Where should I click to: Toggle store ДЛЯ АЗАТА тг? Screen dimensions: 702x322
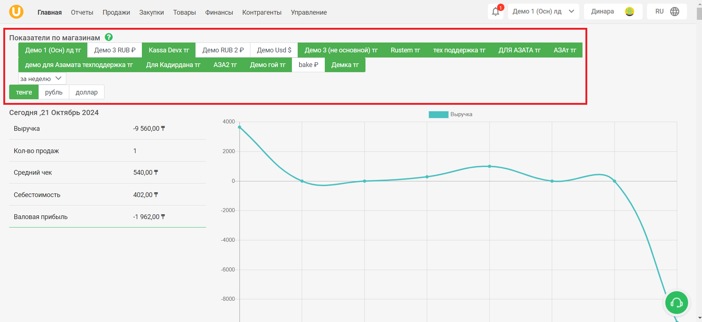[x=519, y=50]
